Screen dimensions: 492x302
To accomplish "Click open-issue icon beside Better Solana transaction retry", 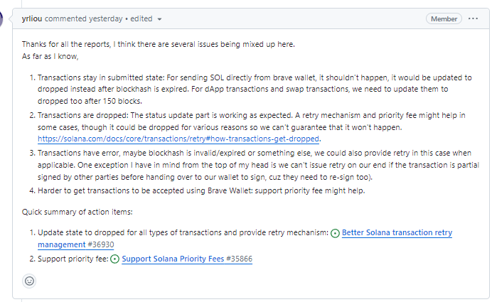I will (x=336, y=233).
